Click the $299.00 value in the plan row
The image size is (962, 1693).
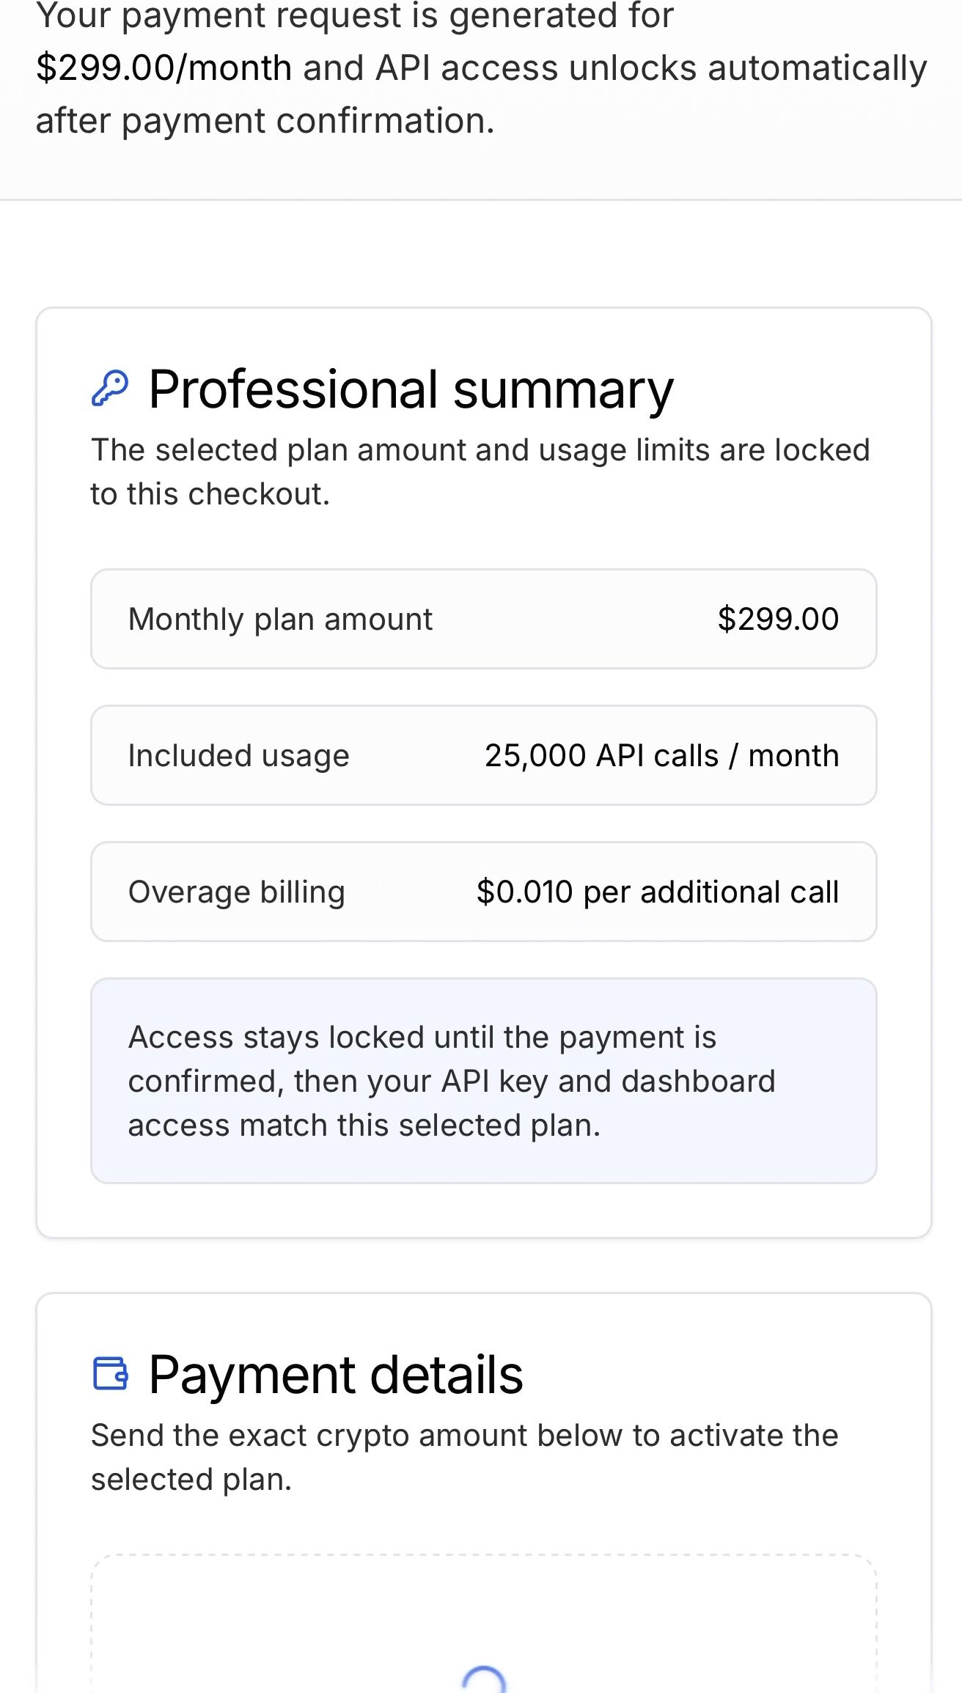(x=778, y=620)
